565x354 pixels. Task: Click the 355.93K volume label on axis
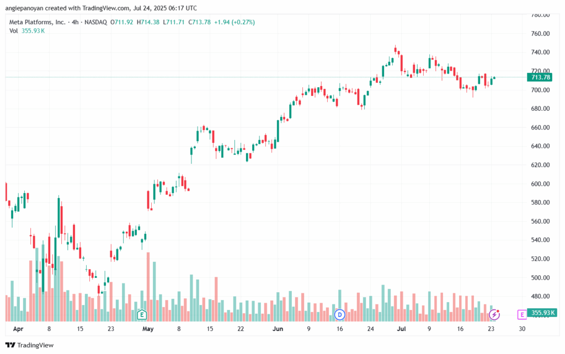coord(542,312)
